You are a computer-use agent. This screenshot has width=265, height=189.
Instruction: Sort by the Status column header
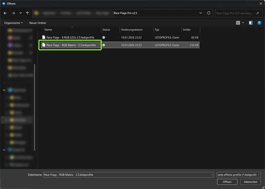click(x=106, y=29)
